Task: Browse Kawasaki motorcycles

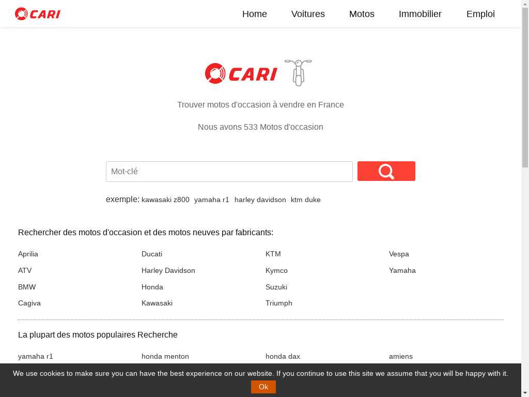Action: point(157,303)
